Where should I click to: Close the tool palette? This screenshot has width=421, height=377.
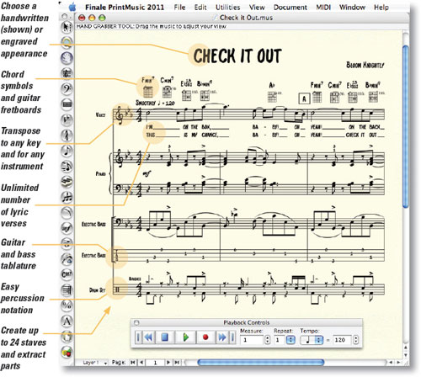64,17
